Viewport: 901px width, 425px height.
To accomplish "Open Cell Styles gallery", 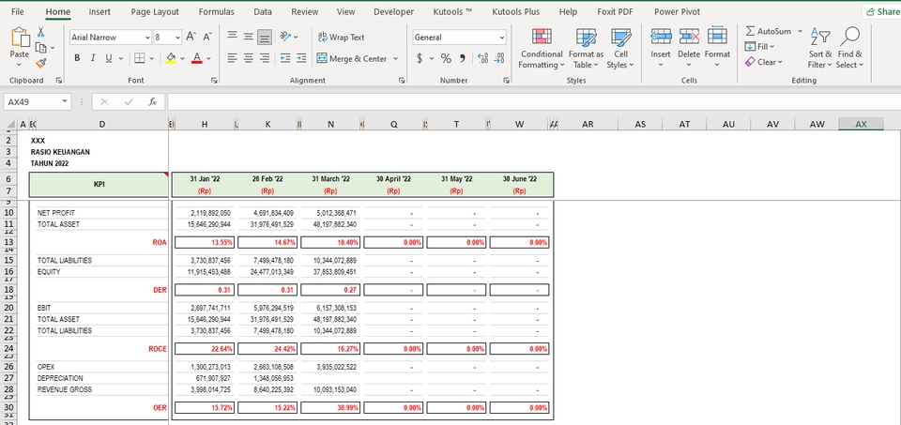I will click(x=620, y=48).
